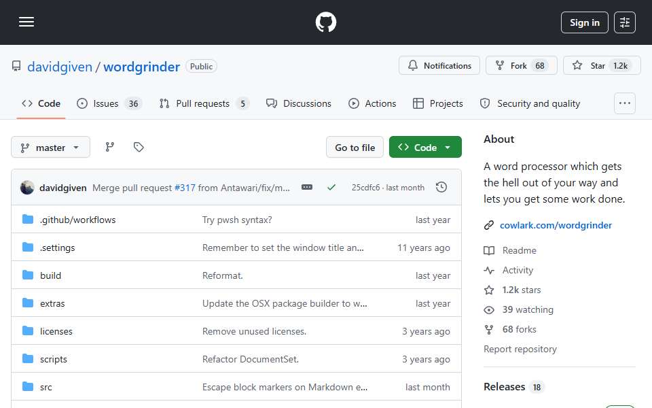This screenshot has width=652, height=408.
Task: Expand the commit message ellipsis
Action: (307, 188)
